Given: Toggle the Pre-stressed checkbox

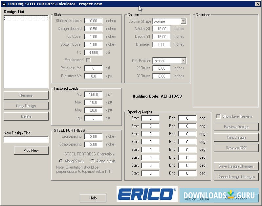Looking at the screenshot, I should click(88, 60).
